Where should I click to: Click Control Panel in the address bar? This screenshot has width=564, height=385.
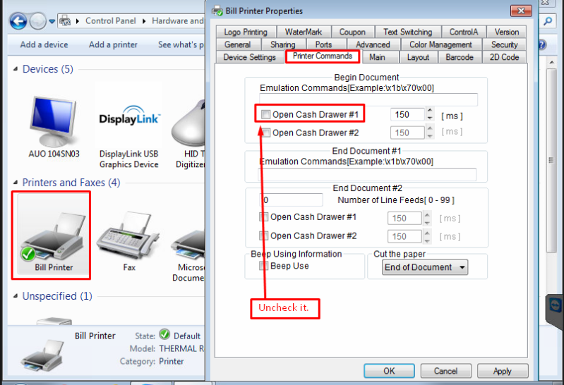[x=110, y=21]
